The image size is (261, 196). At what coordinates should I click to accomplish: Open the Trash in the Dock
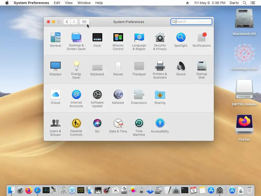[x=249, y=190]
